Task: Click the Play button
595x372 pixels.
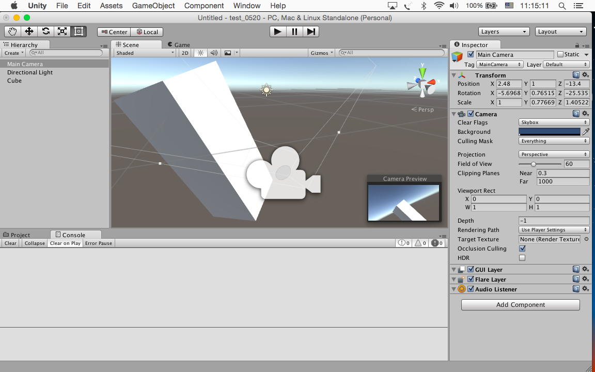Action: [x=277, y=32]
